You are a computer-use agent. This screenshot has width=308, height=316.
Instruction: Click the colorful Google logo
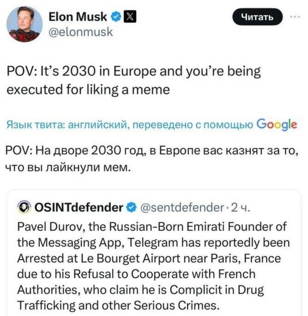(277, 124)
